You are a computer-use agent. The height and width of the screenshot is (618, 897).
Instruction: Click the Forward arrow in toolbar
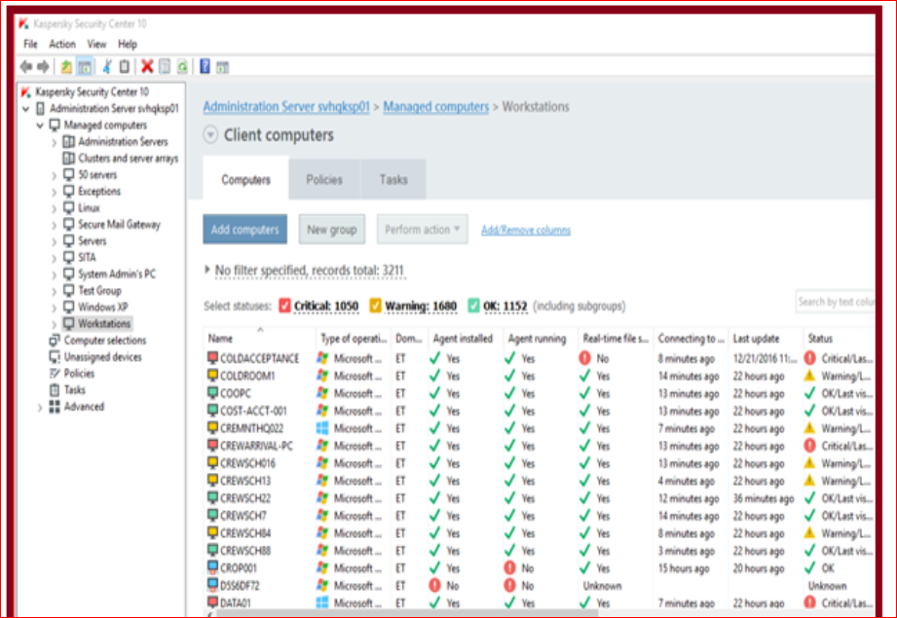(43, 67)
